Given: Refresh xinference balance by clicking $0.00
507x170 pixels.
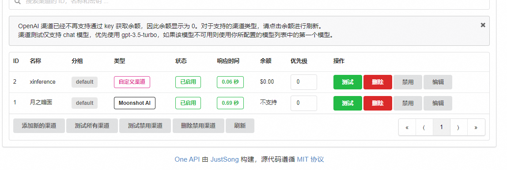Looking at the screenshot, I should [267, 82].
